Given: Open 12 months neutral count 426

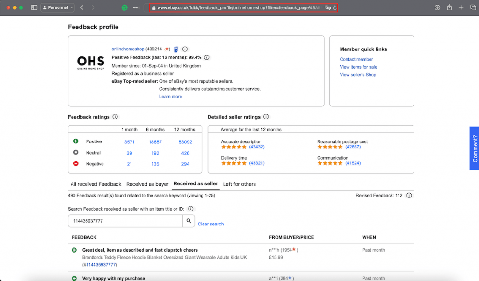Looking at the screenshot, I should [x=185, y=153].
